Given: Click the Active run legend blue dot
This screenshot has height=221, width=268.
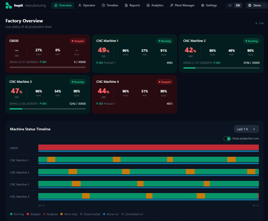Looking at the screenshot, I should tap(104, 214).
